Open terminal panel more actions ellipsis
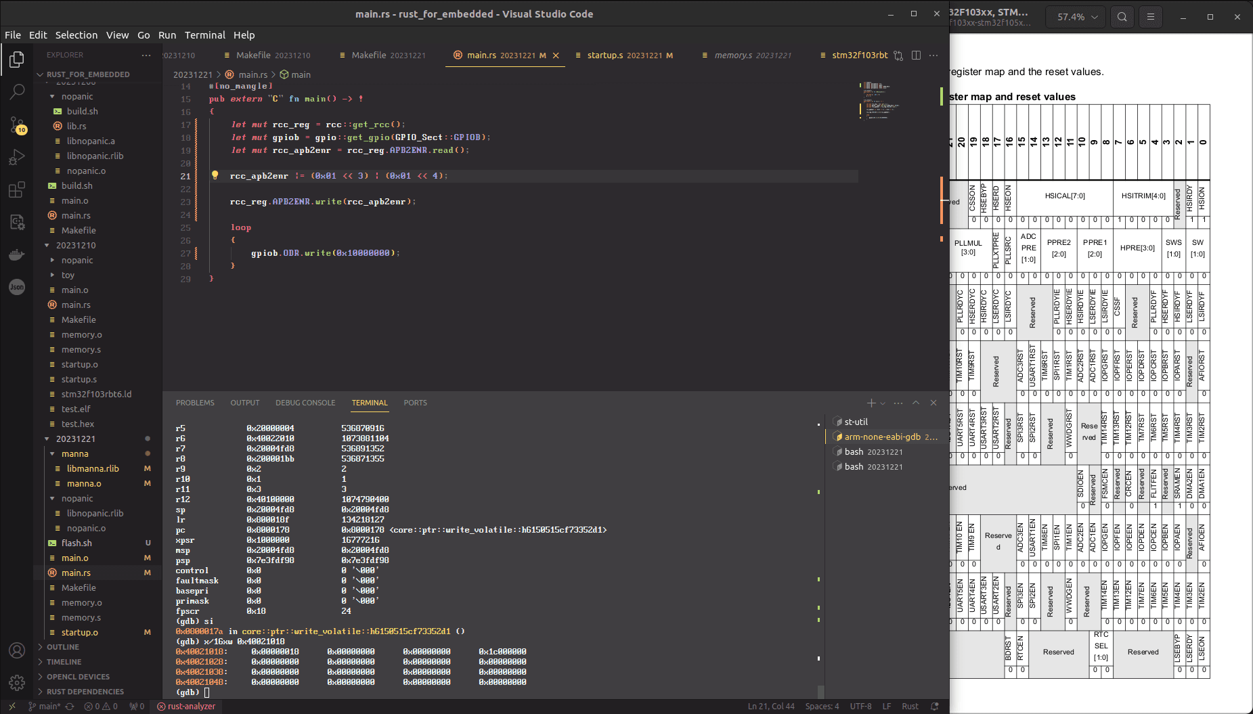This screenshot has width=1253, height=714. click(898, 403)
